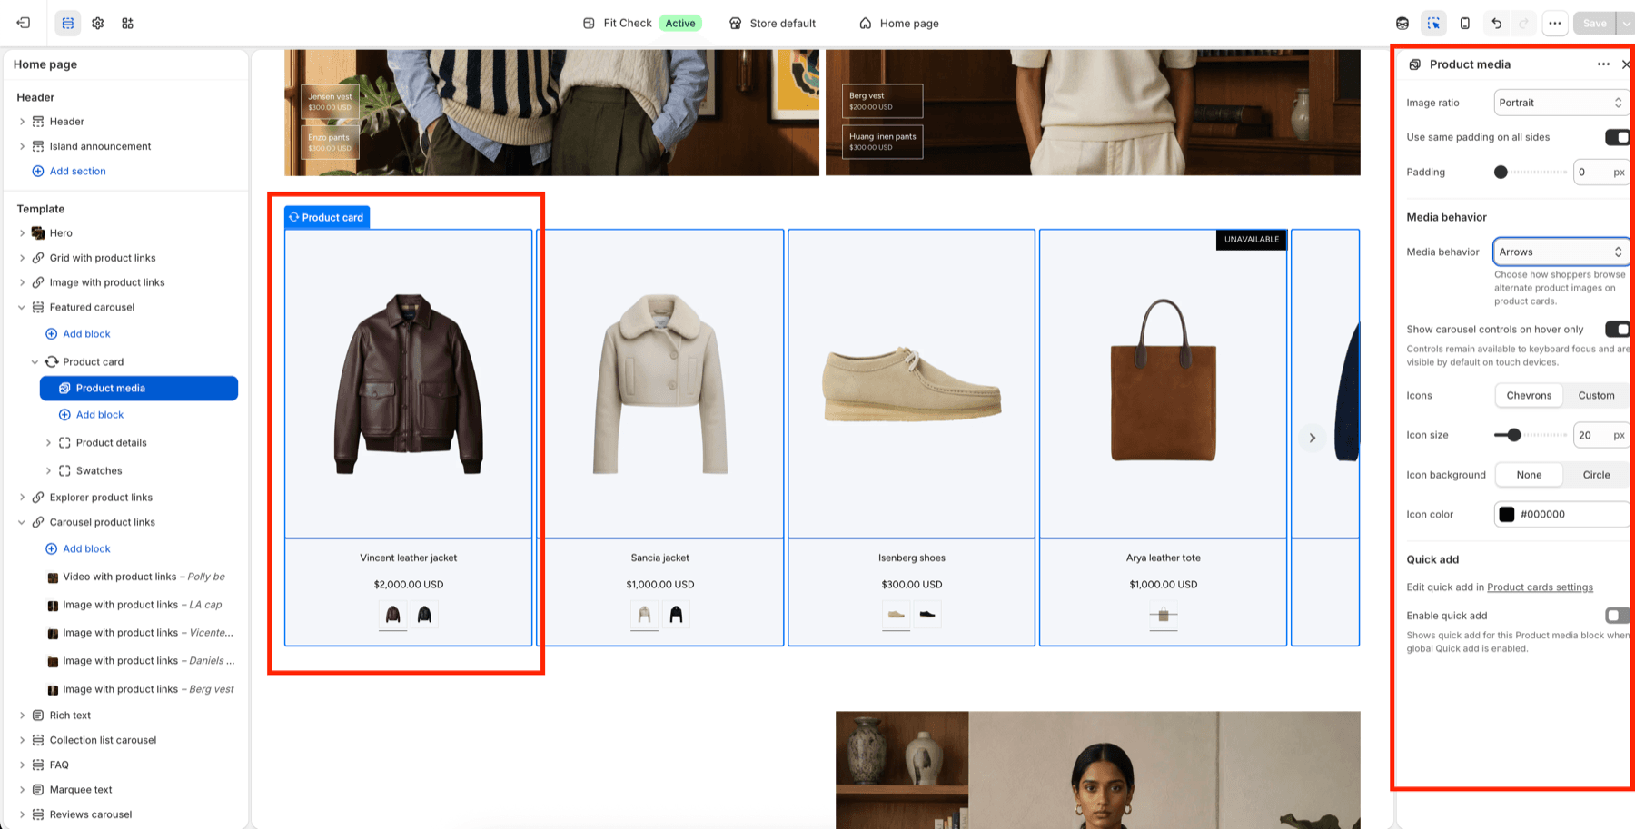Open the Image ratio dropdown
The image size is (1635, 829).
[x=1561, y=103]
